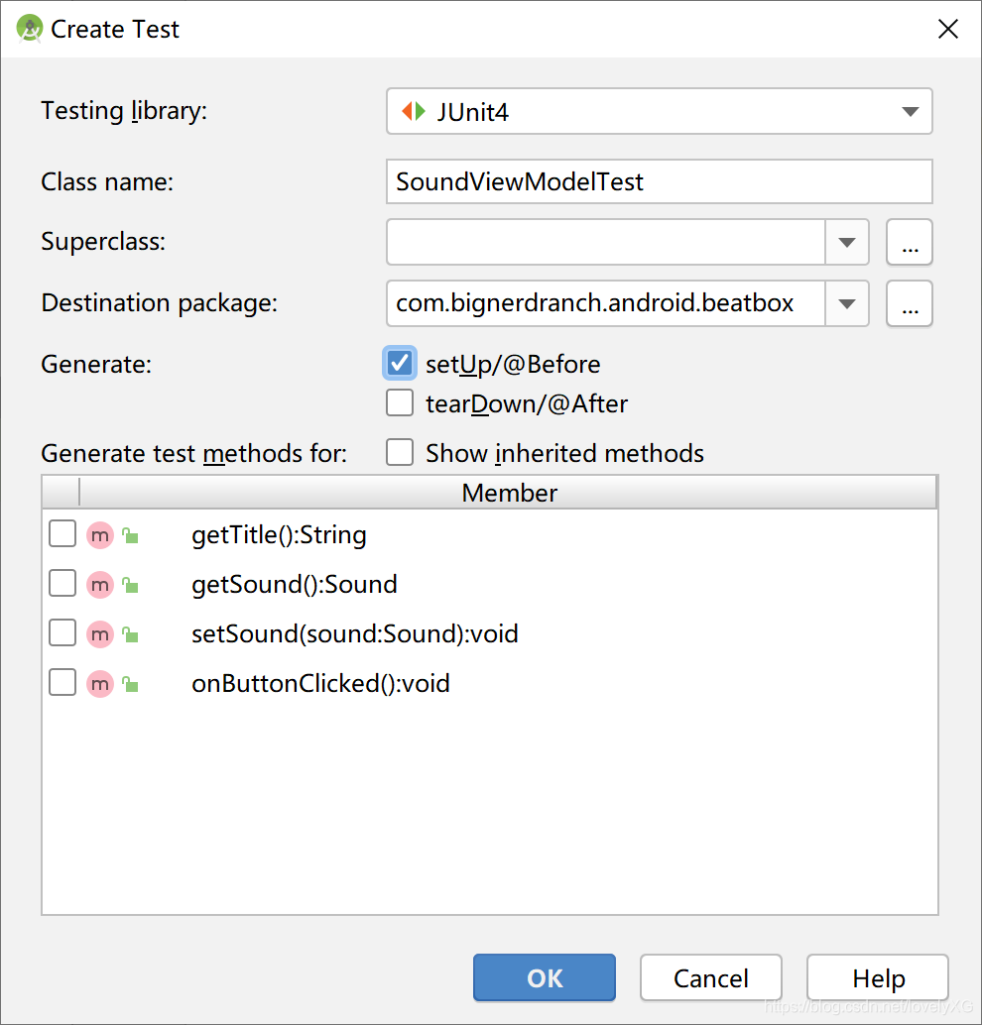Viewport: 982px width, 1025px height.
Task: Click method icon beside onButtonClicked():void
Action: coord(100,684)
